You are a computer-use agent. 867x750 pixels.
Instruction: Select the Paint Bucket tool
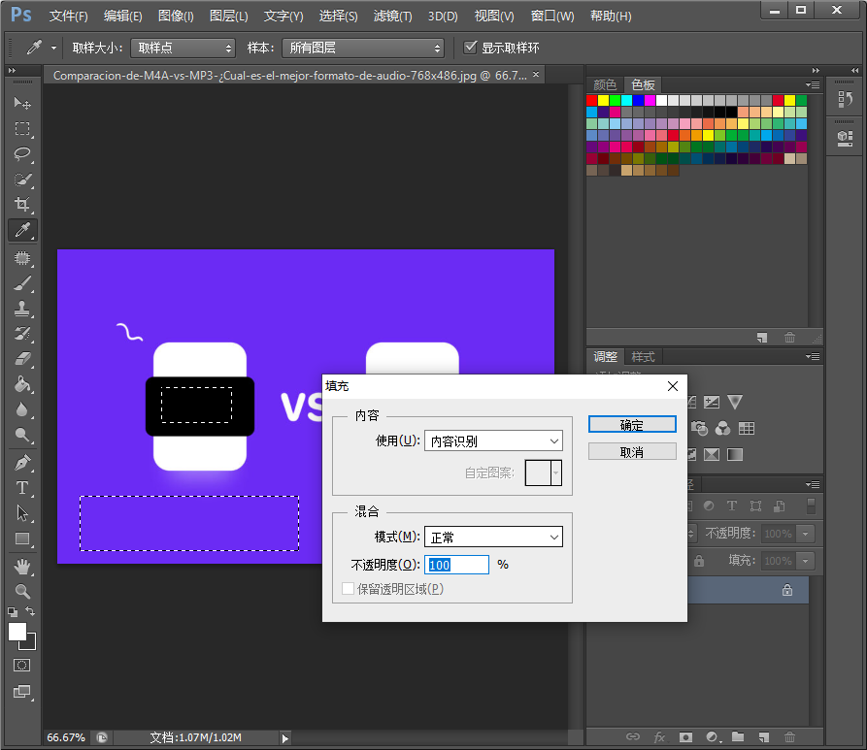(22, 384)
